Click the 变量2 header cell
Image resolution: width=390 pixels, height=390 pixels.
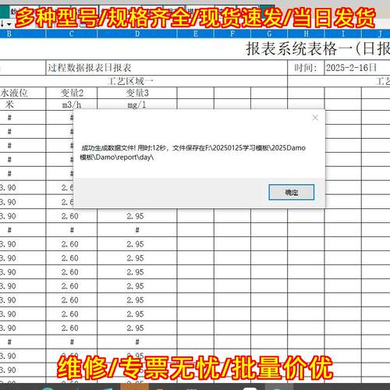tap(72, 93)
